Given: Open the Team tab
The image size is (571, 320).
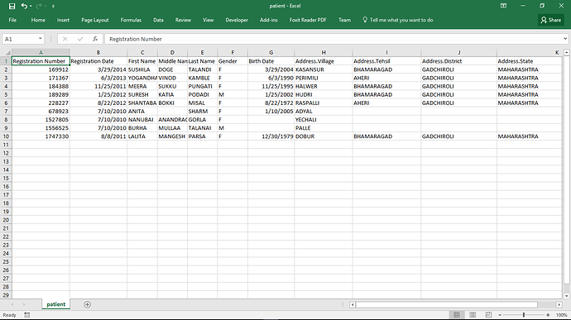Looking at the screenshot, I should (x=344, y=20).
